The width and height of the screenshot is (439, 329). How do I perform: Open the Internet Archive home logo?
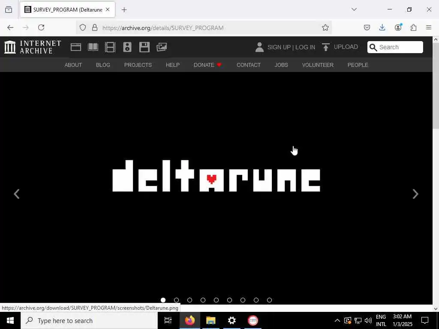(x=33, y=47)
